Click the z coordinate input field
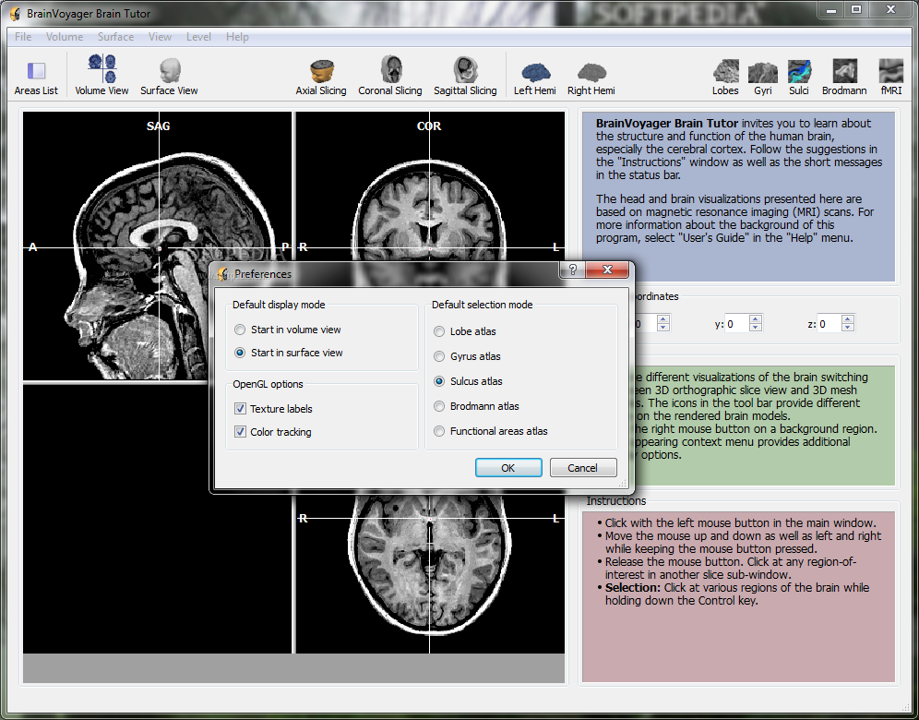Viewport: 919px width, 720px height. click(x=829, y=324)
